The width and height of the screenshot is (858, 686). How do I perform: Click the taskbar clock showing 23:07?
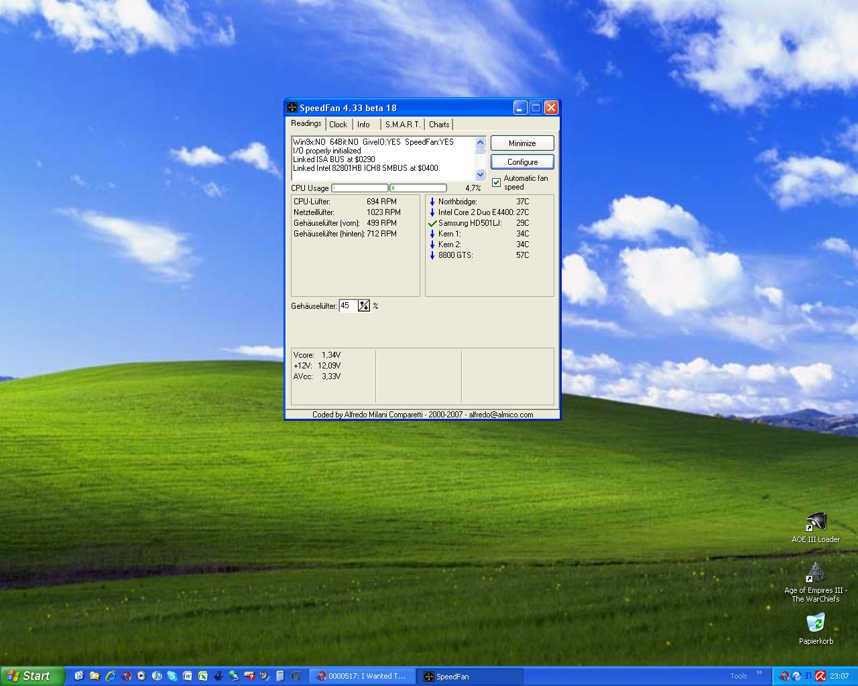point(839,676)
